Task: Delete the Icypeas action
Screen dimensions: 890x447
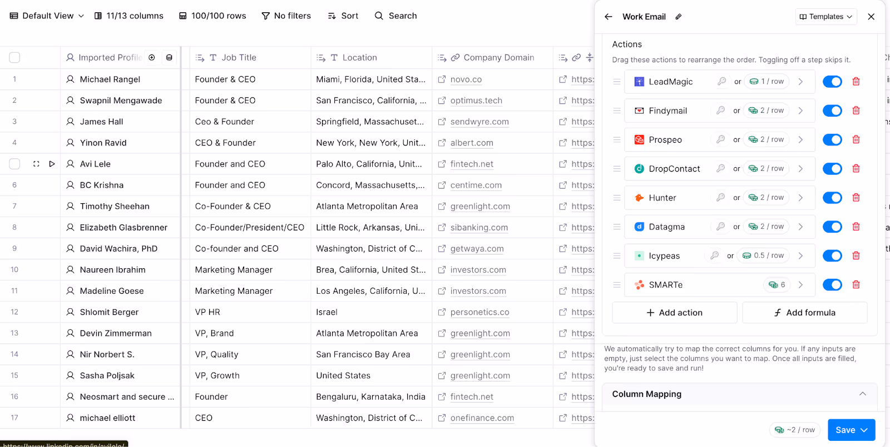Action: [x=856, y=255]
